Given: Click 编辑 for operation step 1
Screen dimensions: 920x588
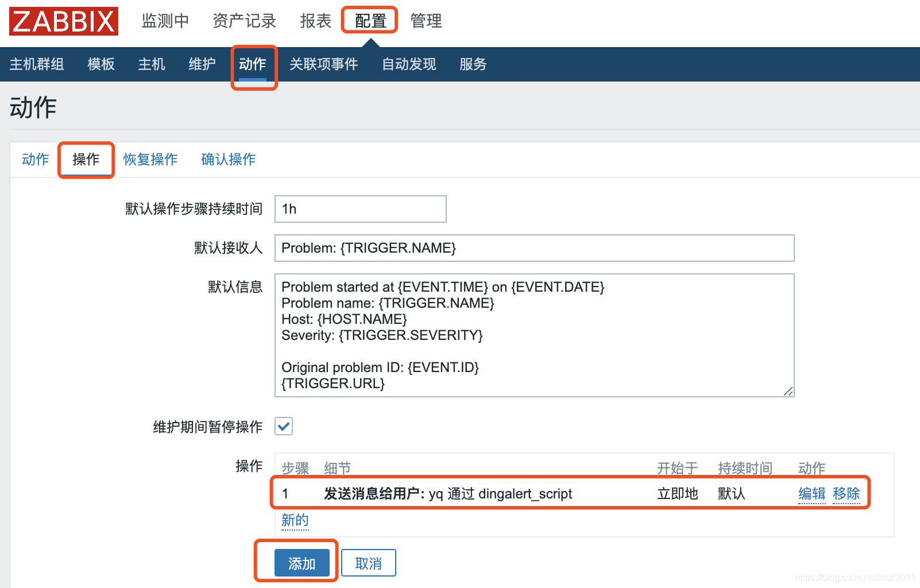Looking at the screenshot, I should 812,494.
